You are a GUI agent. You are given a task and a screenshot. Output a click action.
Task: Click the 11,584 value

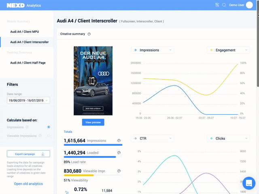(x=107, y=191)
